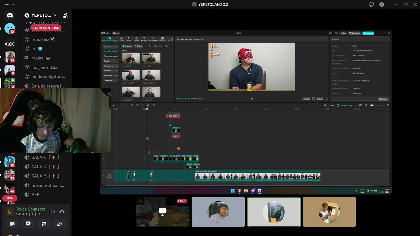Select the first media clip thumbnail under Todos
Image resolution: width=420 pixels, height=236 pixels.
pyautogui.click(x=131, y=58)
